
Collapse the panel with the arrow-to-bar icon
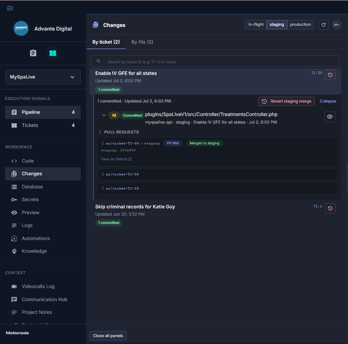[x=337, y=25]
